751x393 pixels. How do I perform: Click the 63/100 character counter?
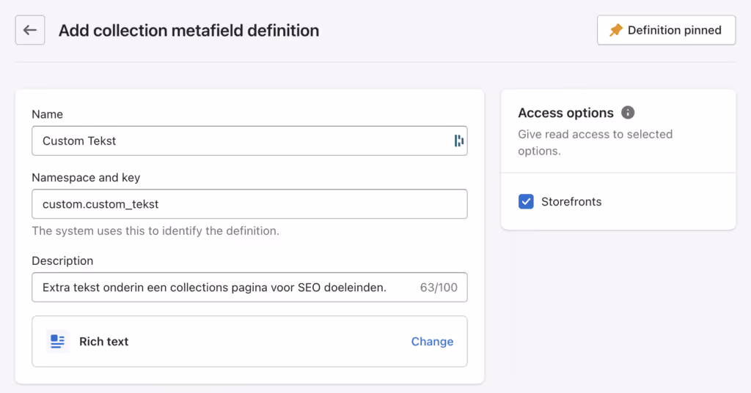[439, 288]
